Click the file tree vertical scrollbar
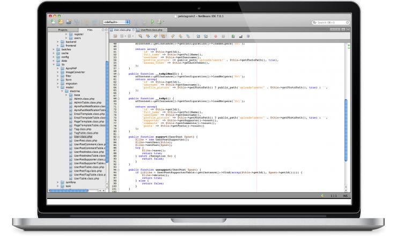The height and width of the screenshot is (236, 397). (107, 112)
